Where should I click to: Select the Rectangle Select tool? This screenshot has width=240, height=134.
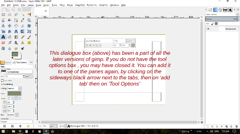click(x=3, y=15)
